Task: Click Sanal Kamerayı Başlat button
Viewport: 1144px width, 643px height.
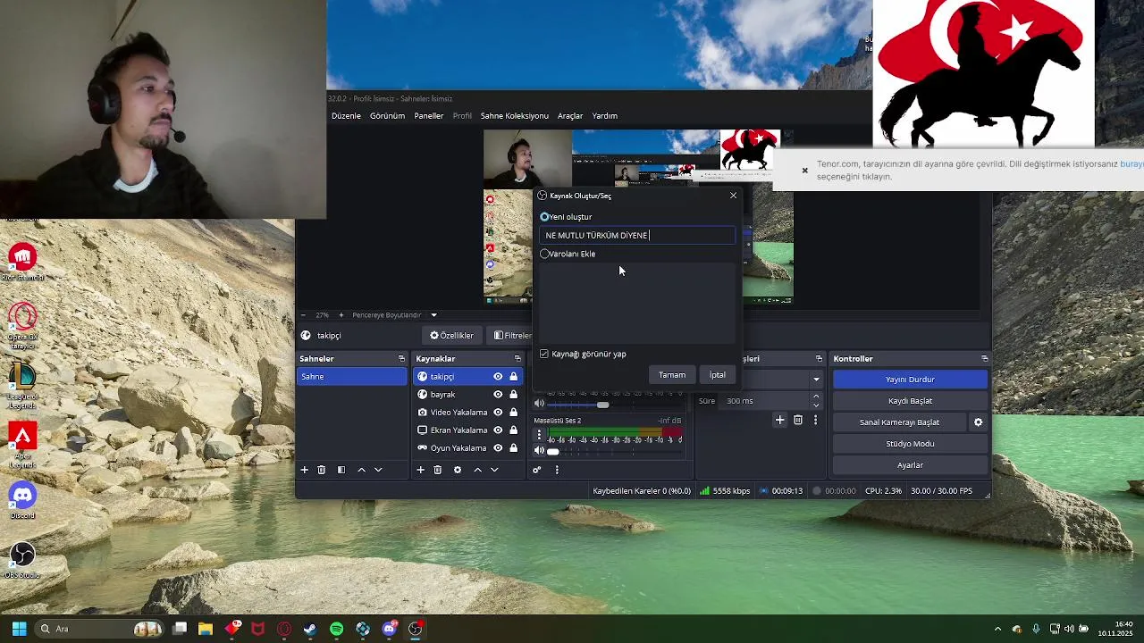Action: tap(899, 422)
